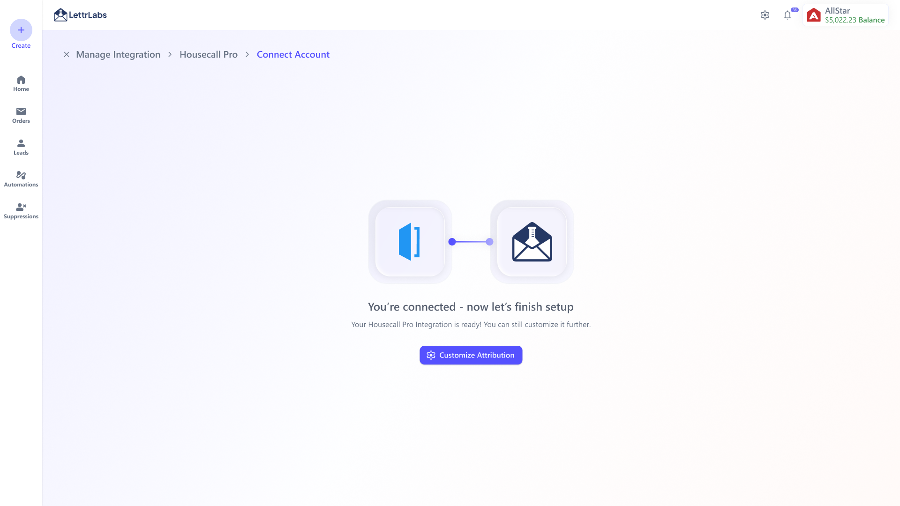Screen dimensions: 900x506
Task: Go back to Manage Integration breadcrumb
Action: tap(118, 54)
